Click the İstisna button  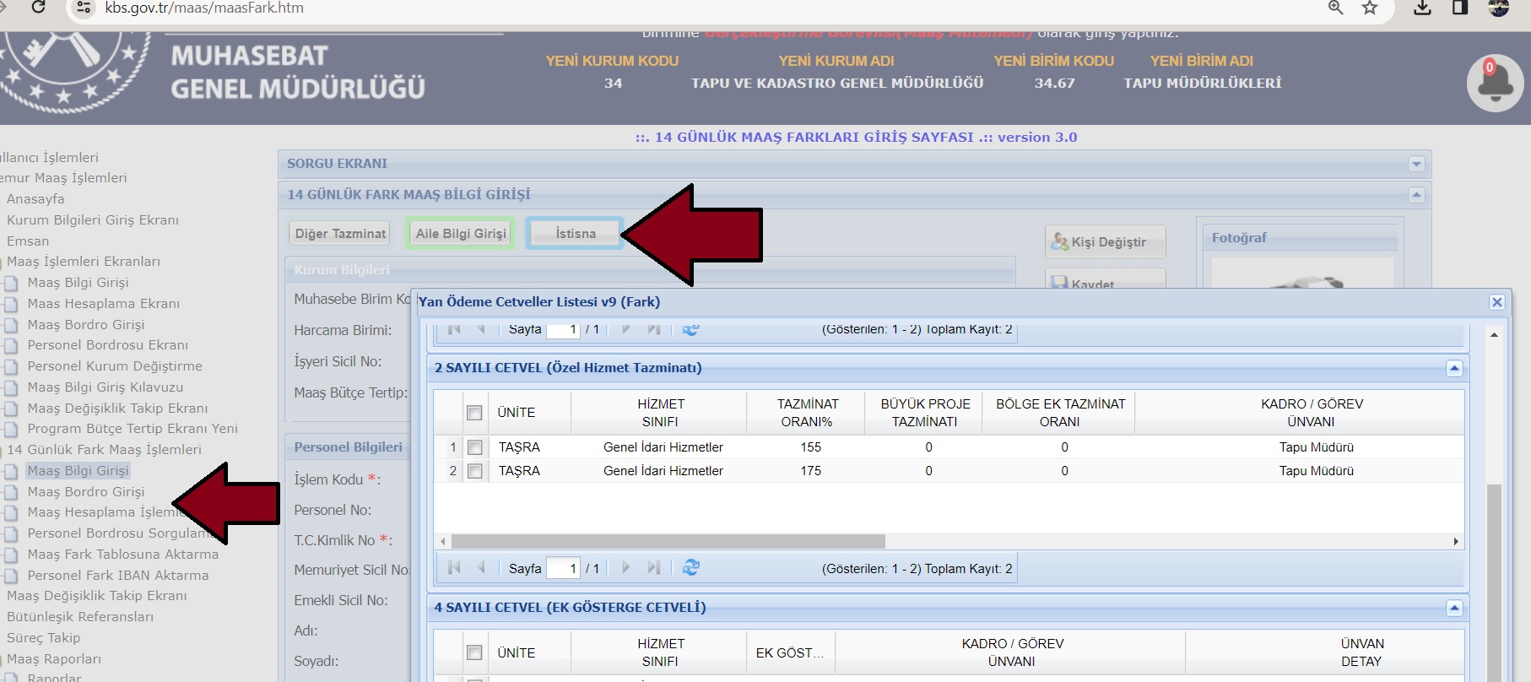pyautogui.click(x=576, y=233)
